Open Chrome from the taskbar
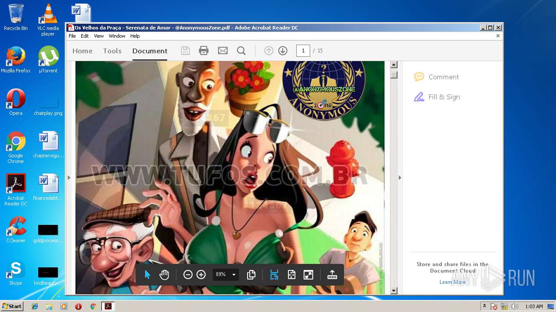 pyautogui.click(x=93, y=306)
